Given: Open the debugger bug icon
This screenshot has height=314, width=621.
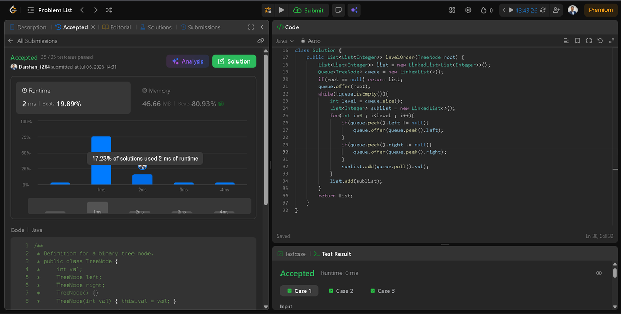Looking at the screenshot, I should (268, 10).
